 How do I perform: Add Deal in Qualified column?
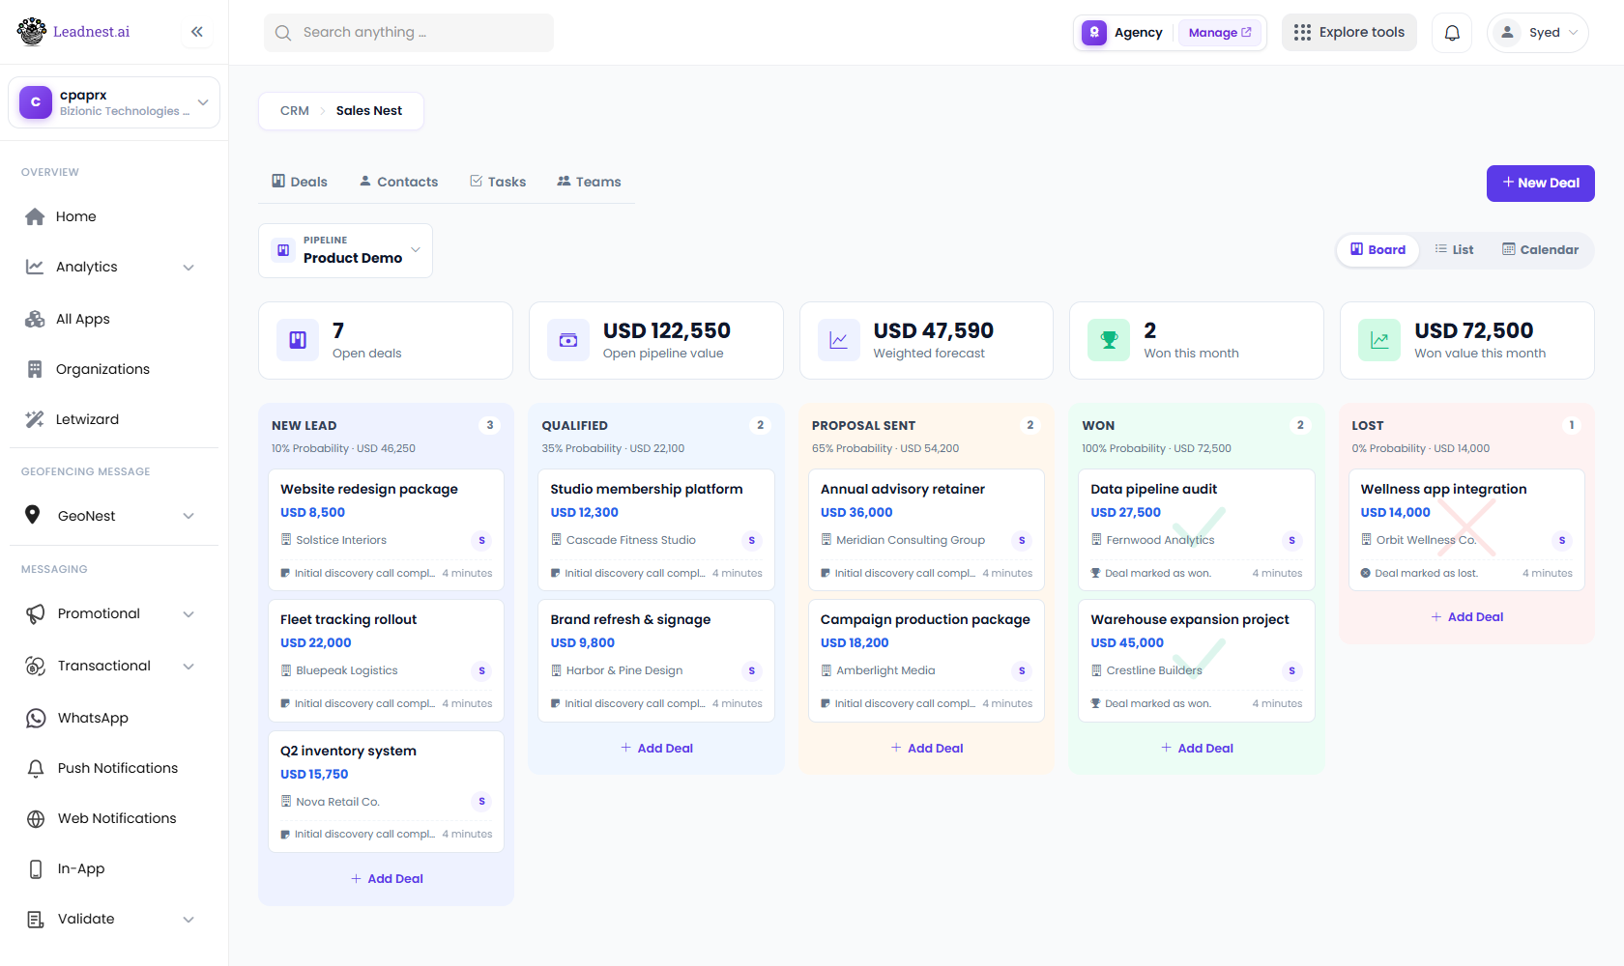(656, 748)
